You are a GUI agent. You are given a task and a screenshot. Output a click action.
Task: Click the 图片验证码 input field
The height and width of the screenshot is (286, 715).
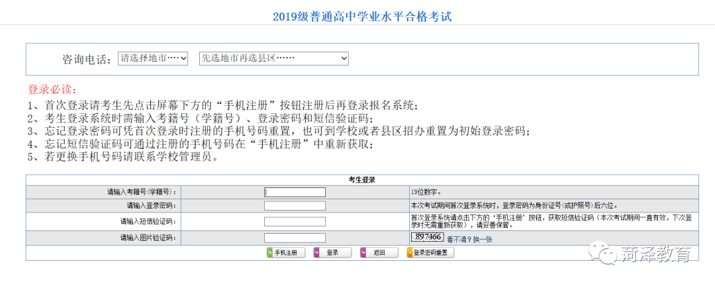[x=295, y=238]
